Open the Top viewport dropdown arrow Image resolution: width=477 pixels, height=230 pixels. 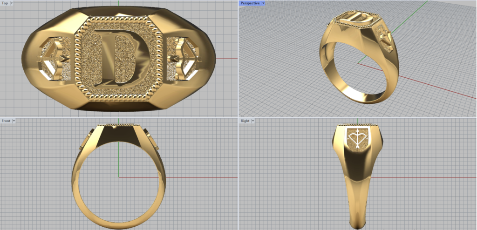click(12, 3)
